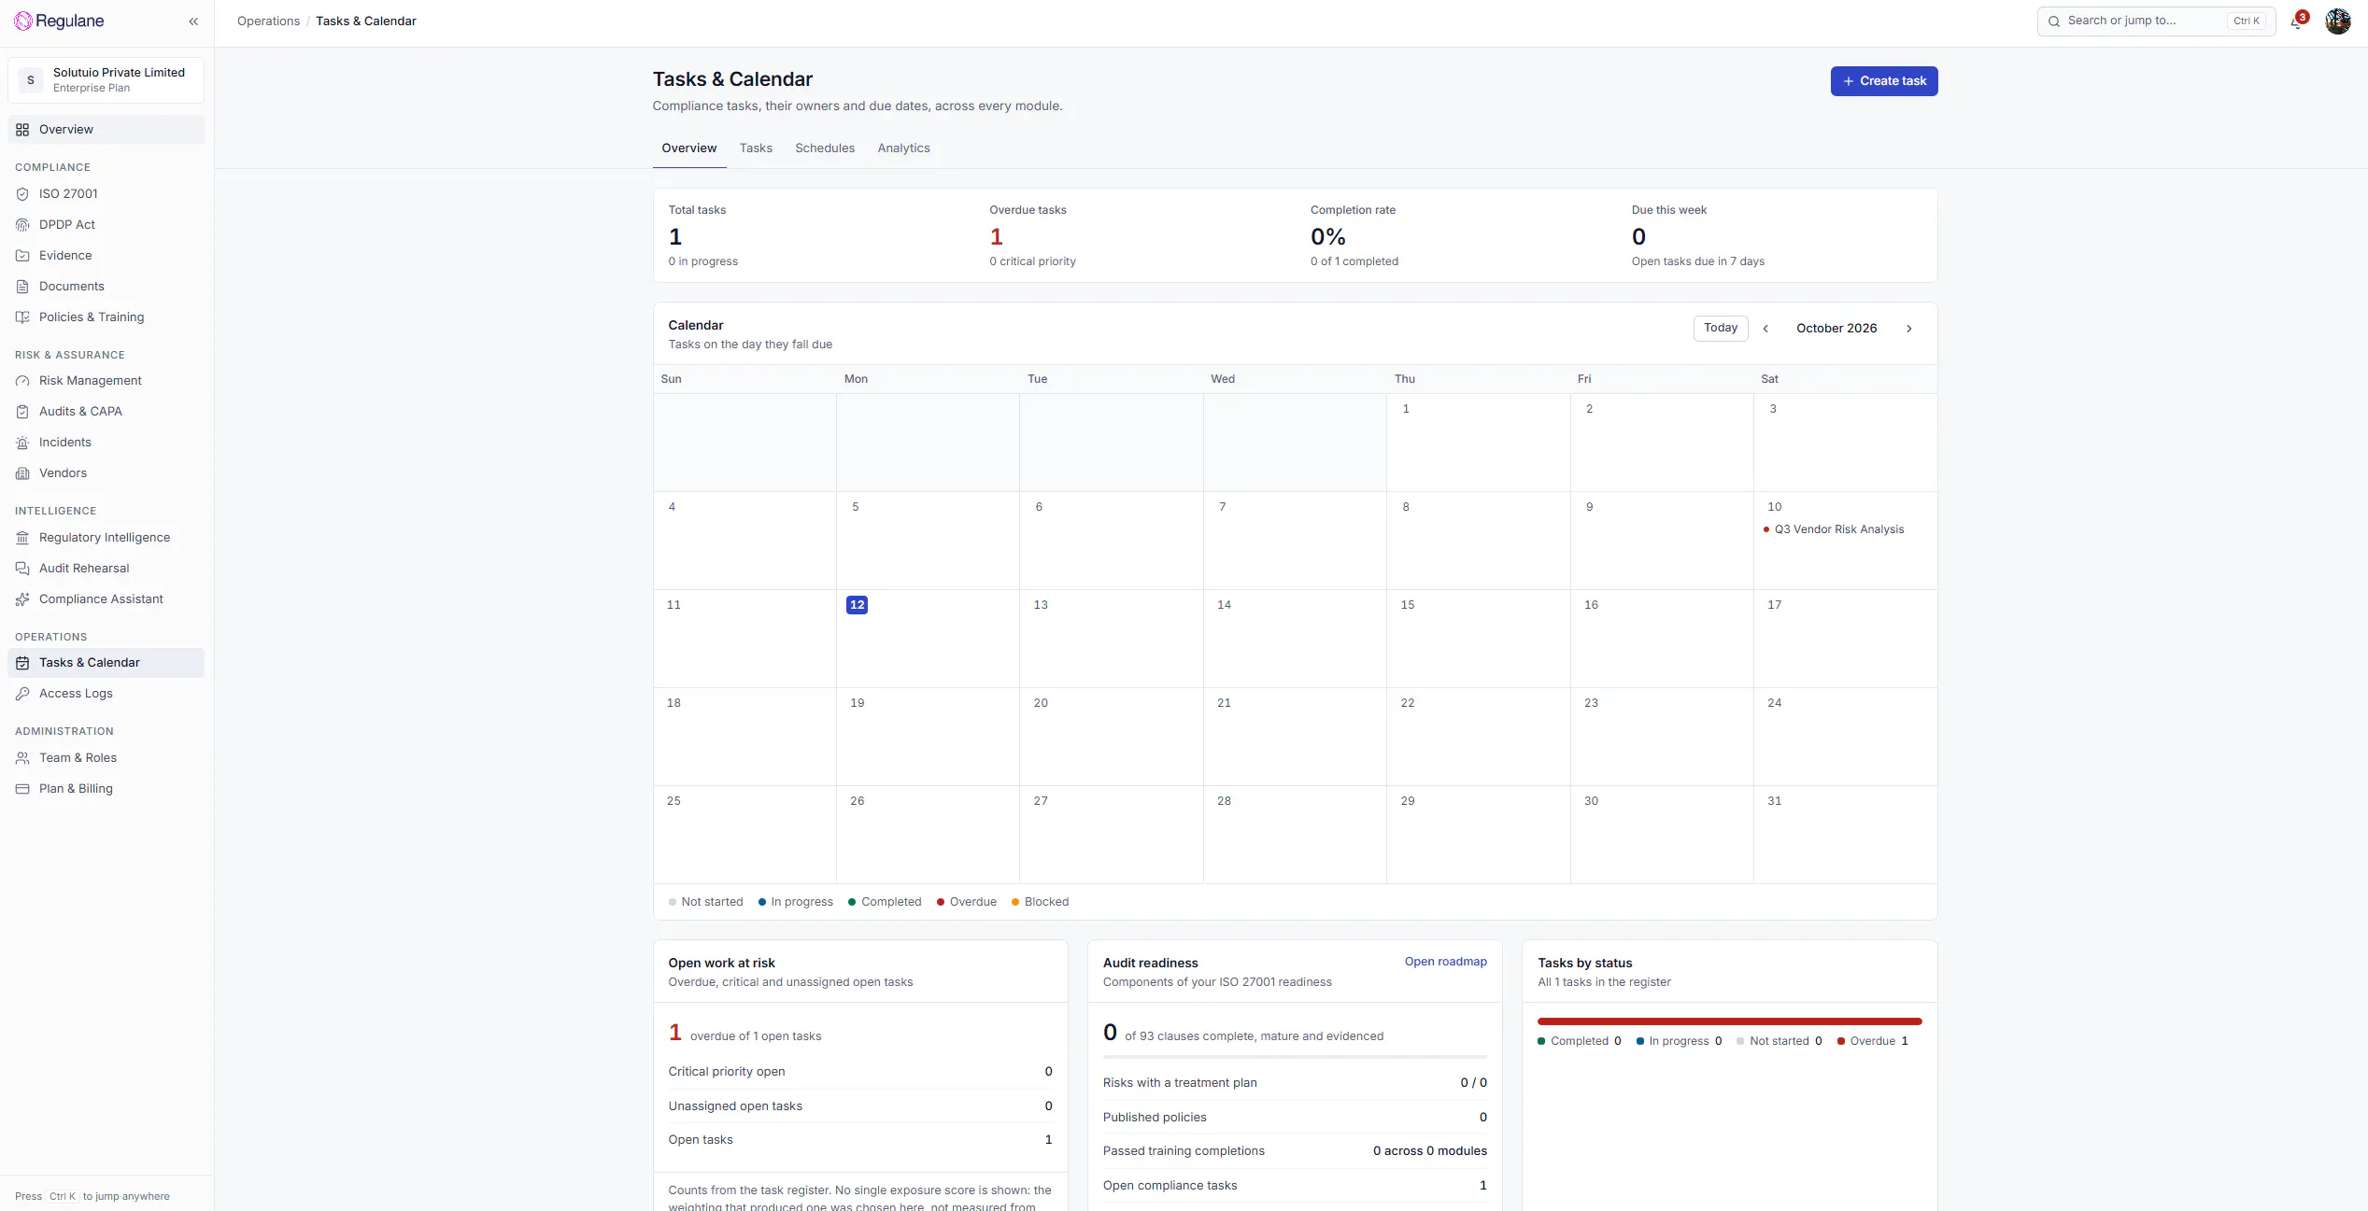Click the Plan & Billing card icon

[x=22, y=789]
